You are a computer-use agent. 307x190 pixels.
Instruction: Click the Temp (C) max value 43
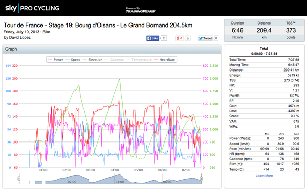click(x=297, y=169)
